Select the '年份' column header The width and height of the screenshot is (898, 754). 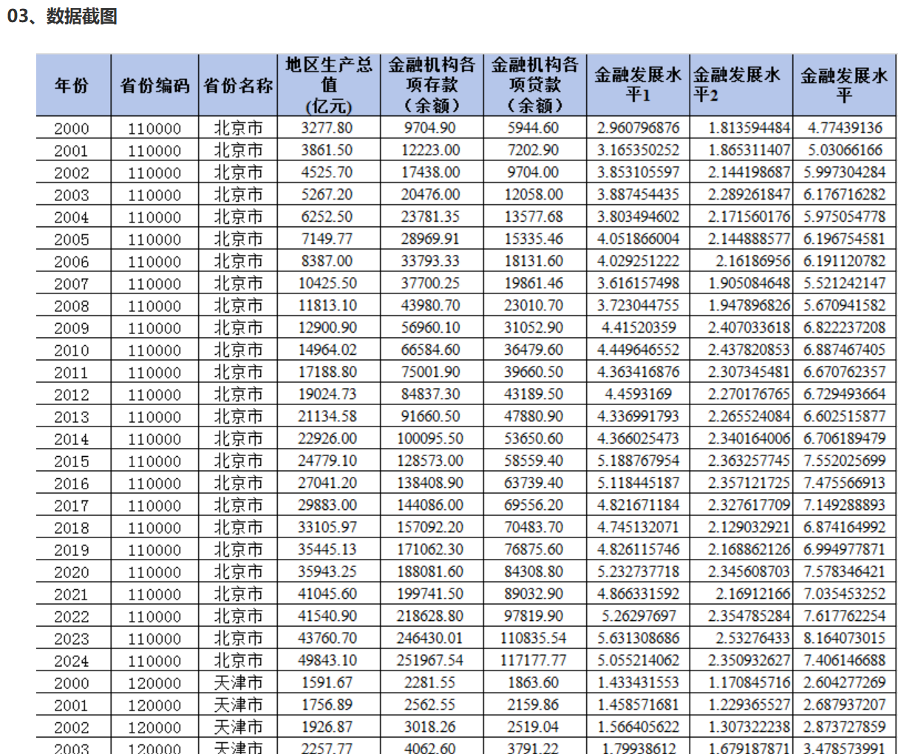[73, 85]
